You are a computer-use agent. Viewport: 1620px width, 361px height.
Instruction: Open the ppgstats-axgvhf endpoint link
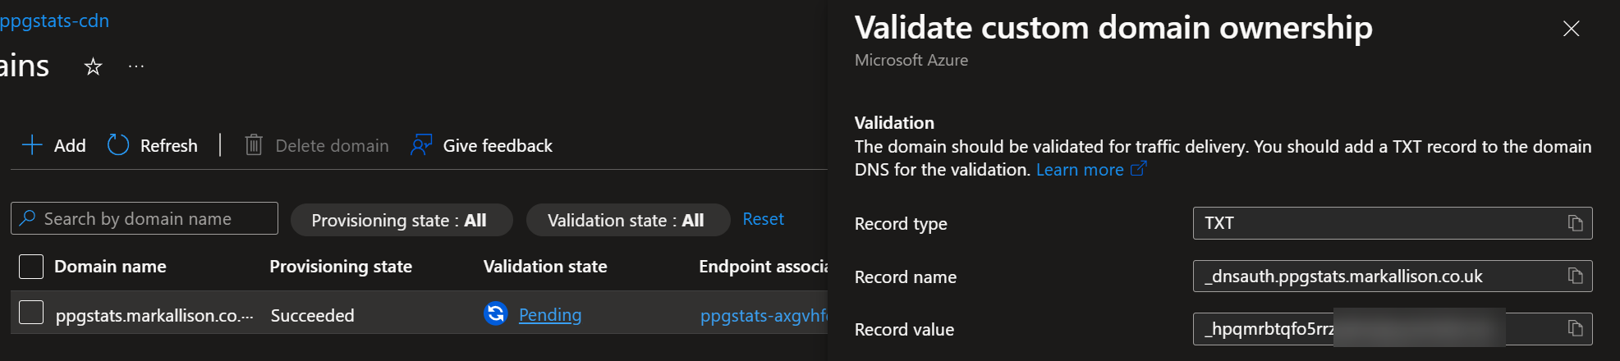tap(764, 316)
